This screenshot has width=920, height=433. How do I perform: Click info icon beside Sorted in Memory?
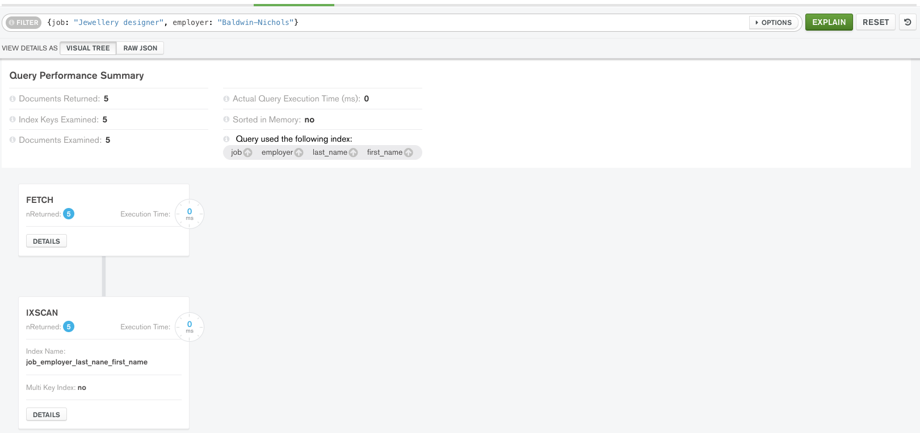[x=226, y=120]
